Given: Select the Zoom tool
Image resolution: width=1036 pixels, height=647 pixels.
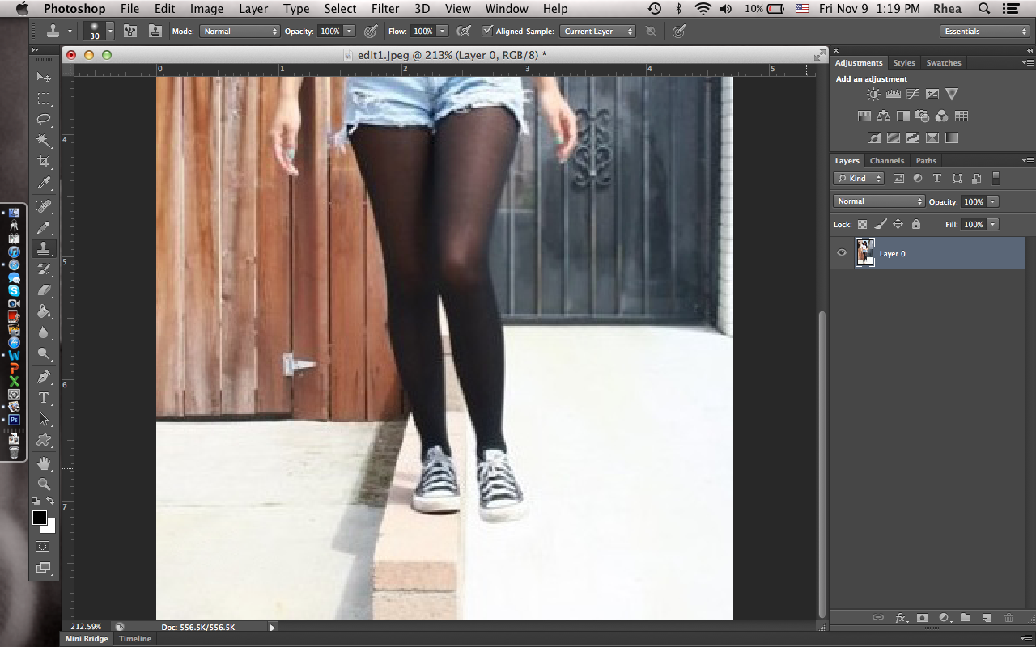Looking at the screenshot, I should 44,484.
